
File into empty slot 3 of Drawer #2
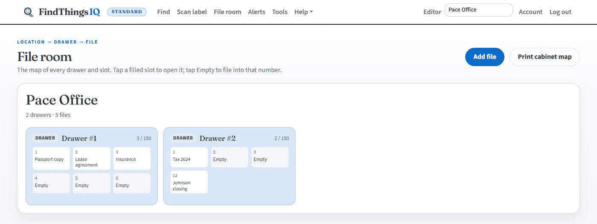[270, 157]
